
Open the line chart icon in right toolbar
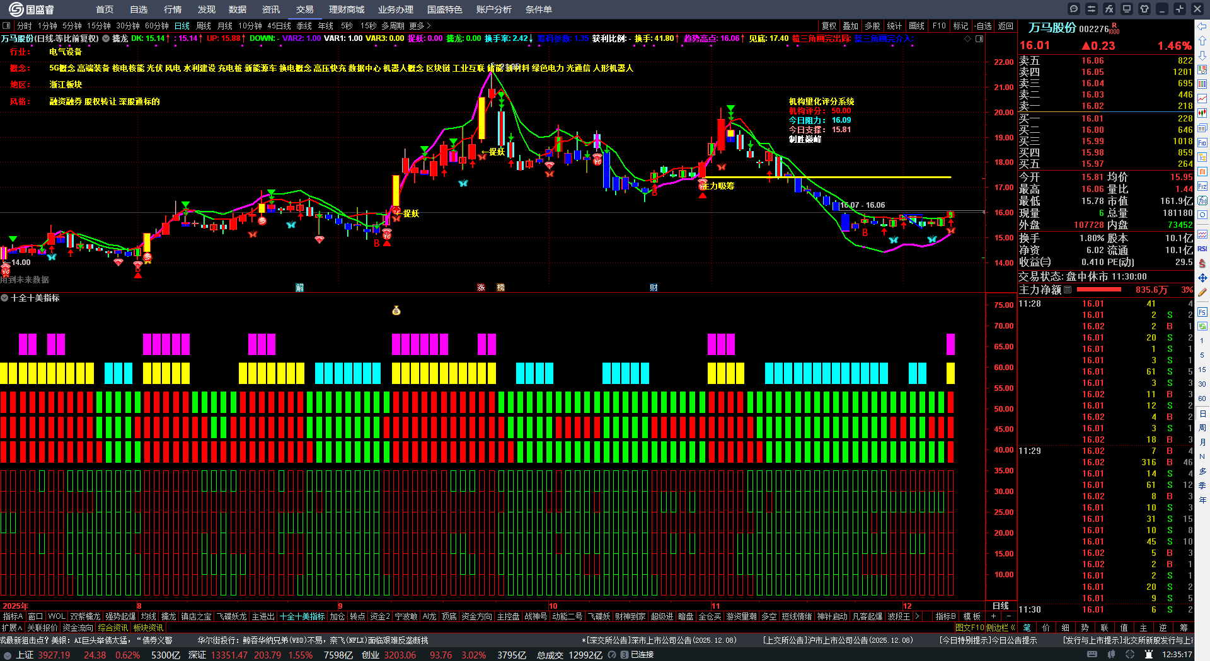(1202, 99)
